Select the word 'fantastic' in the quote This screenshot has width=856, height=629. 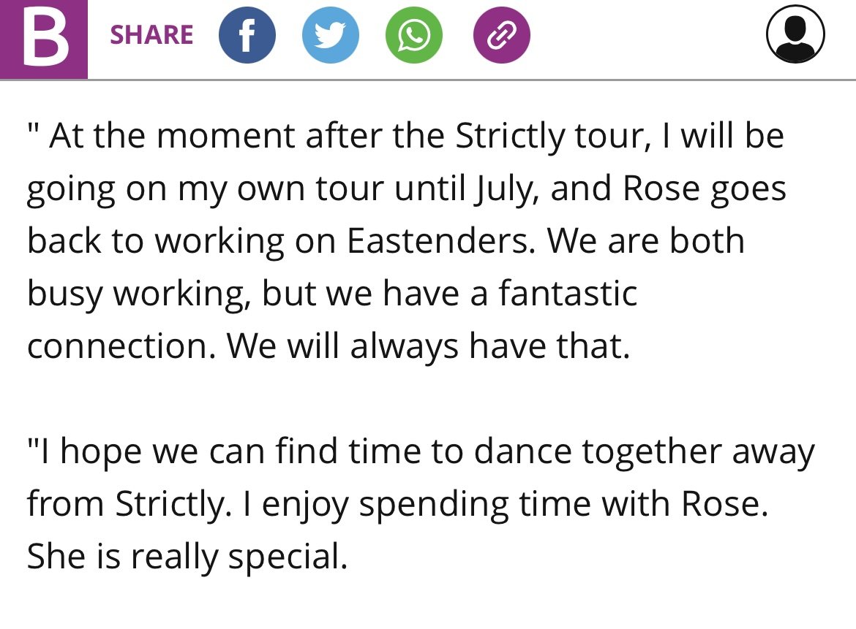pos(568,293)
